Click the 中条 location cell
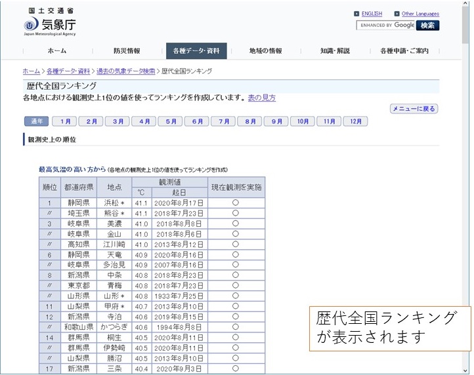The height and width of the screenshot is (375, 474). (114, 275)
